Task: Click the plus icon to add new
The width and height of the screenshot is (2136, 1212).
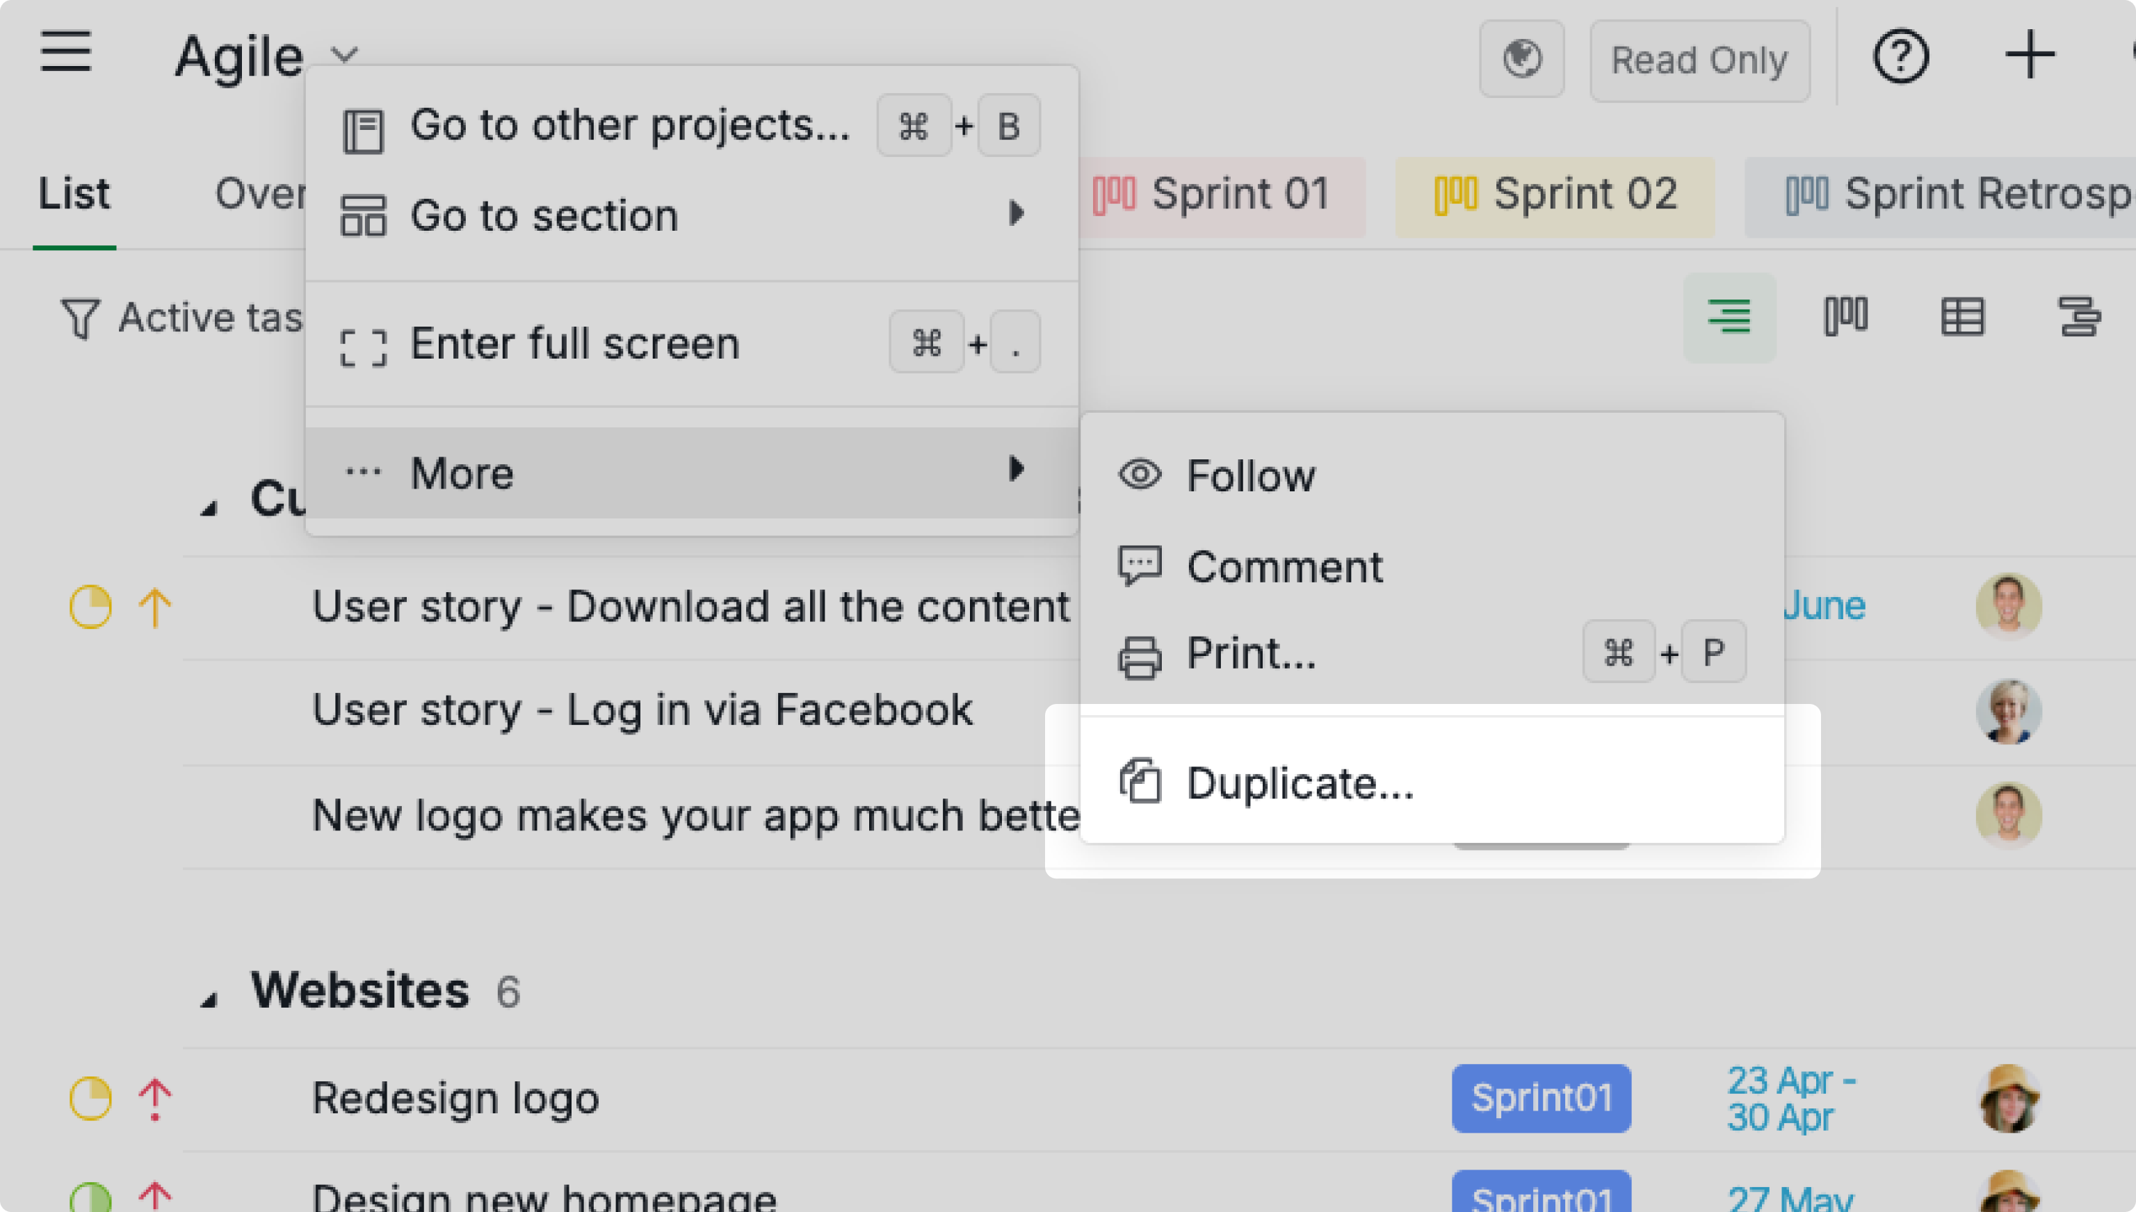Action: [x=2030, y=55]
